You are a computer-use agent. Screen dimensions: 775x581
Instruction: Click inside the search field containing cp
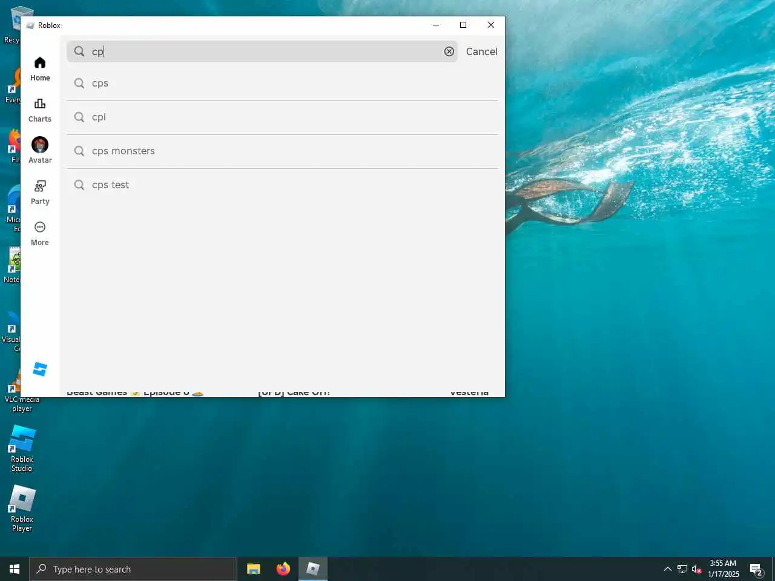tap(262, 51)
